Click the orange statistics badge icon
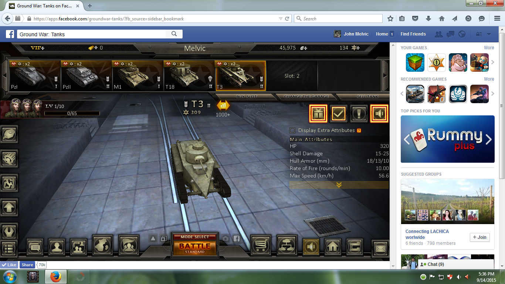 (x=223, y=105)
